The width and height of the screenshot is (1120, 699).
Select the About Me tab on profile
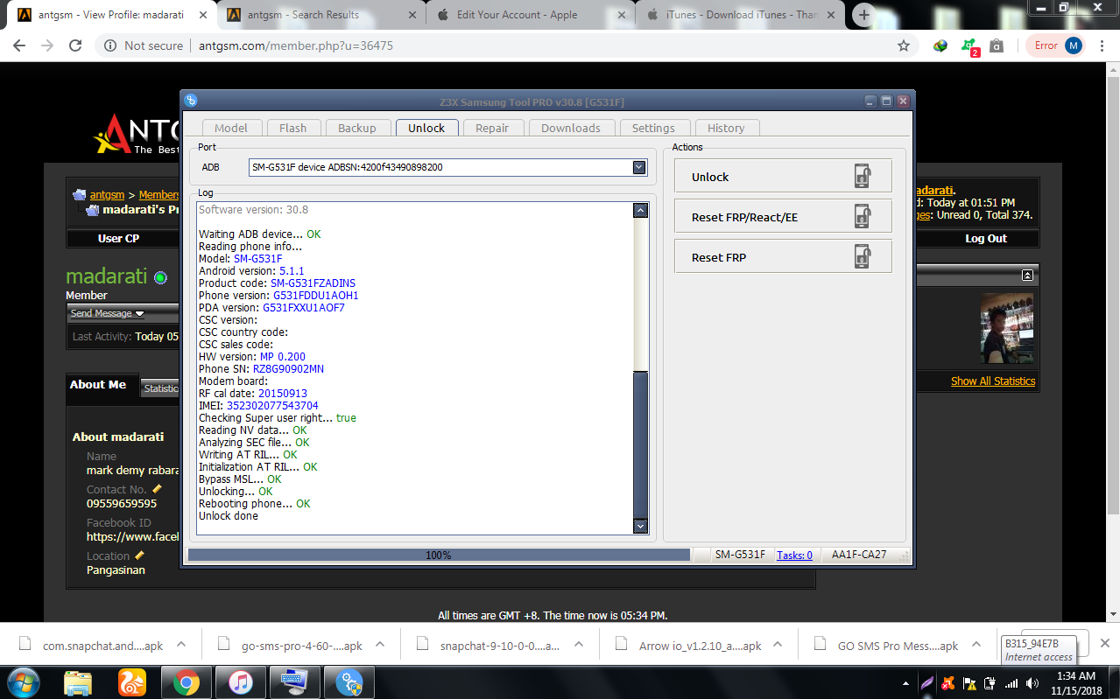pyautogui.click(x=98, y=385)
